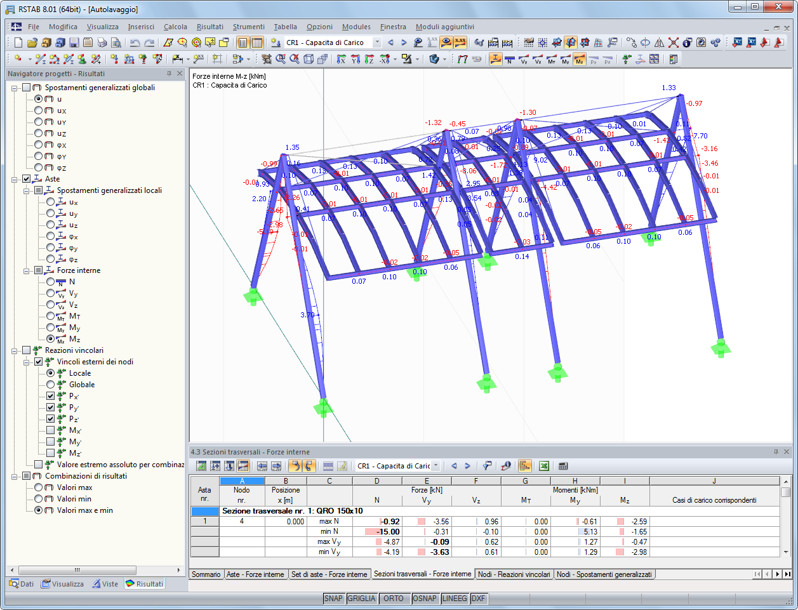Toggle the 'SNAP' status bar button
Viewport: 798px width, 610px height.
point(333,599)
